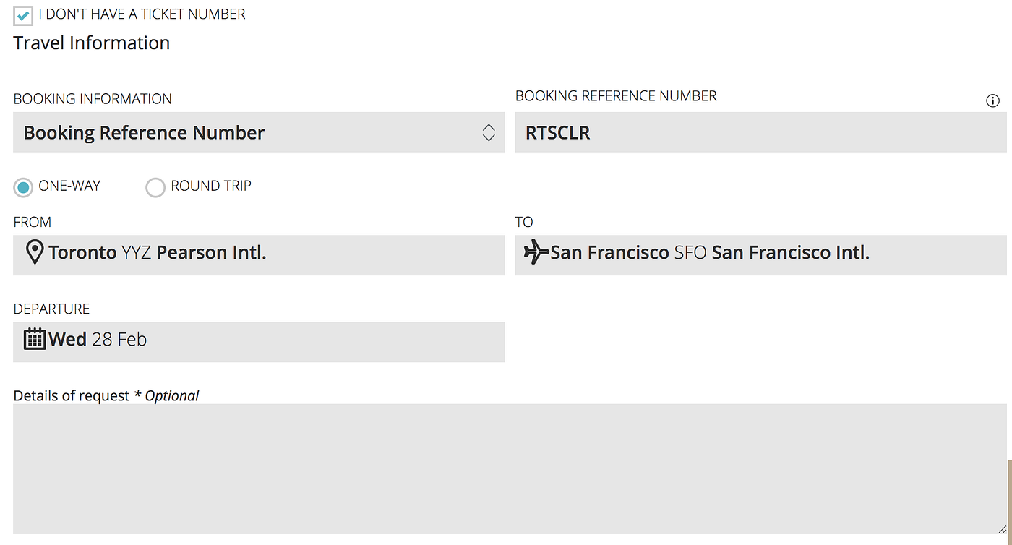Screen dimensions: 1012x545
Task: Click the "I don't have a ticket number" label
Action: click(142, 14)
